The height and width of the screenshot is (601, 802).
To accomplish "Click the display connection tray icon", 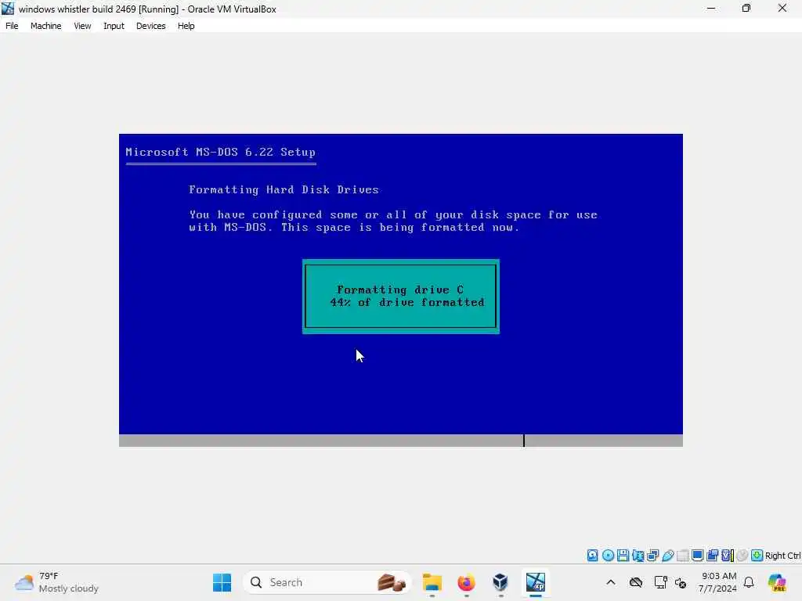I will [660, 582].
